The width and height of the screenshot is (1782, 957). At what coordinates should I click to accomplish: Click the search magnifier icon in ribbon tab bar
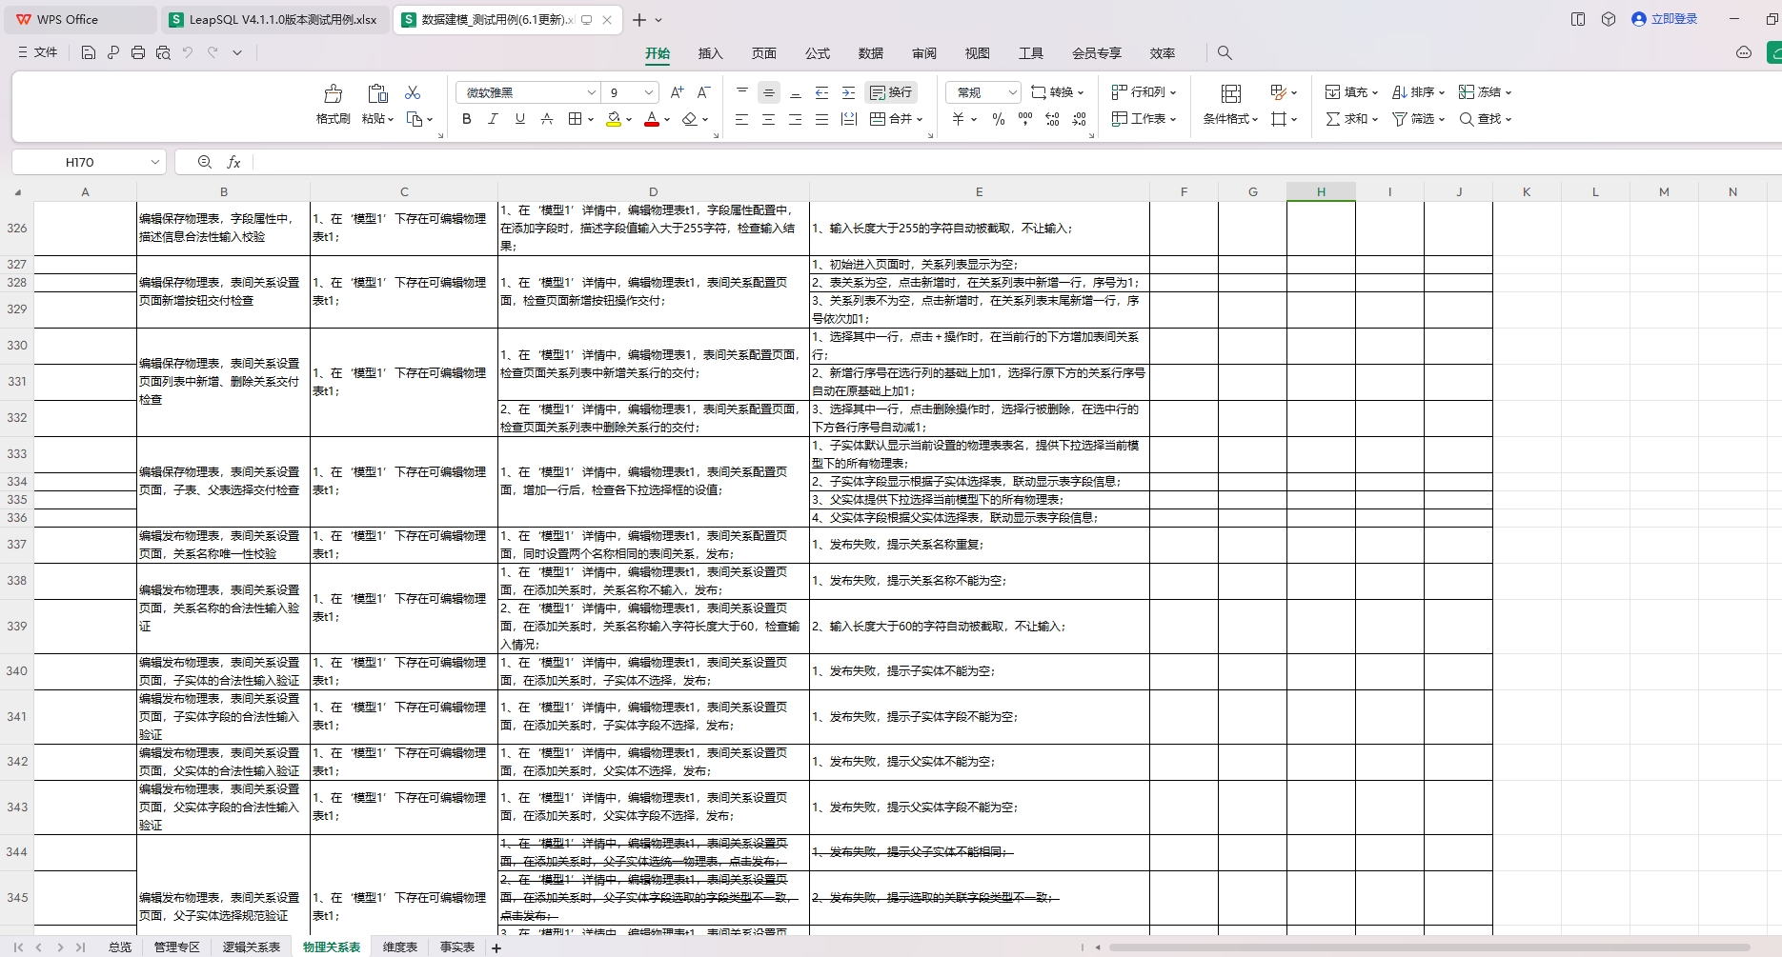(1225, 53)
